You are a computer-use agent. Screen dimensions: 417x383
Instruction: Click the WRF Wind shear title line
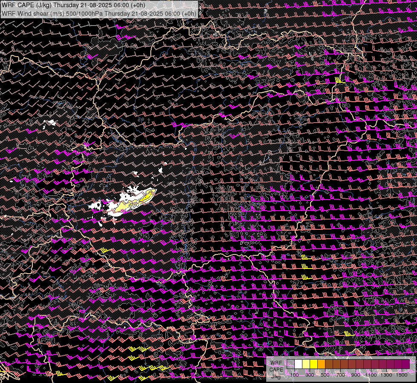[x=99, y=14]
